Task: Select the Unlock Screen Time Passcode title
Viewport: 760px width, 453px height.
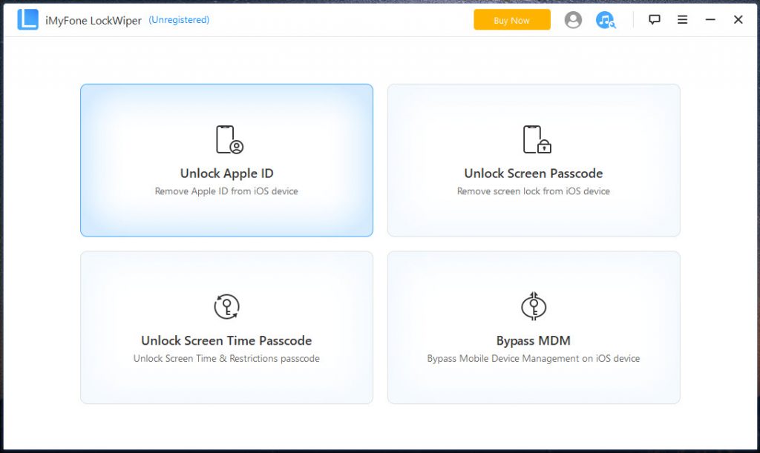Action: [x=226, y=341]
